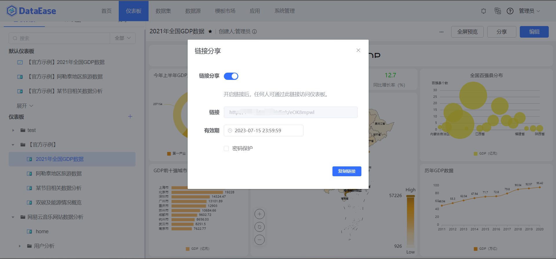Open the 全部 filter dropdown

[122, 38]
